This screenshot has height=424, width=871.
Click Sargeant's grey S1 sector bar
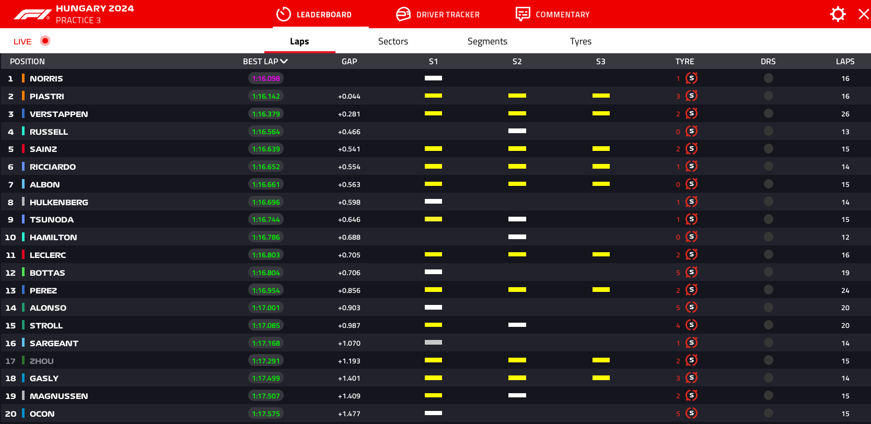pos(433,343)
